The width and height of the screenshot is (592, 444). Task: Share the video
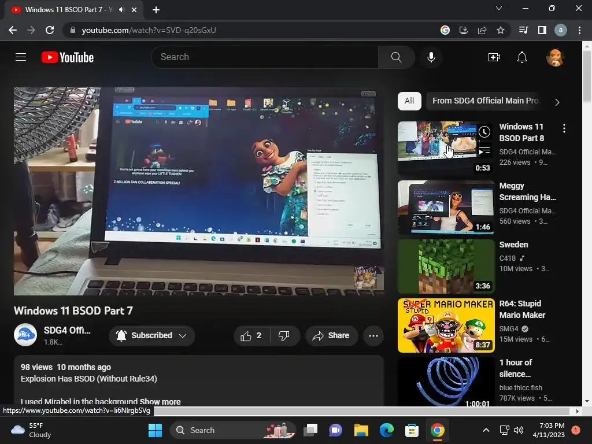(331, 336)
